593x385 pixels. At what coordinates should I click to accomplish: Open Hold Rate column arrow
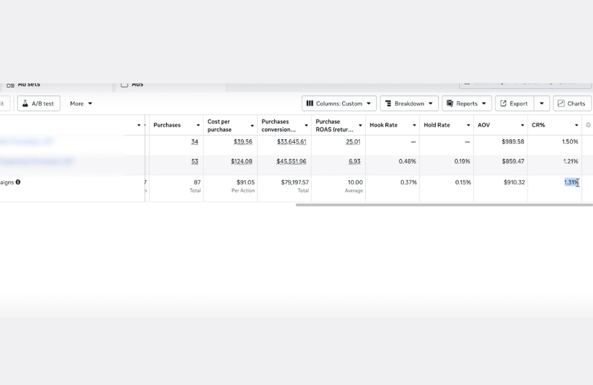[x=468, y=125]
